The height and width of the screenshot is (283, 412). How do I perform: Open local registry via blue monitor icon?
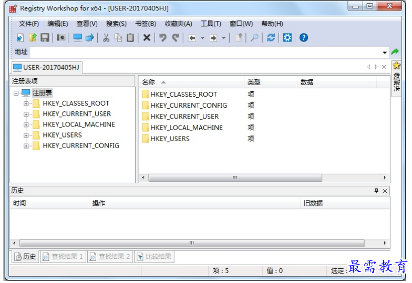coord(78,38)
